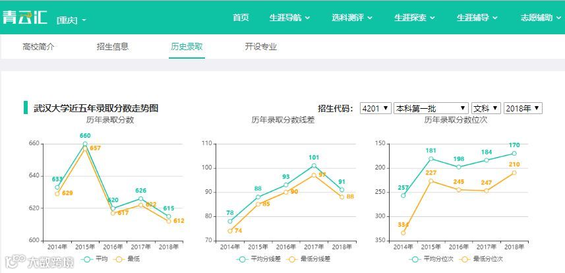The height and width of the screenshot is (273, 565).
Task: Open the 2018年 year dropdown
Action: point(523,108)
